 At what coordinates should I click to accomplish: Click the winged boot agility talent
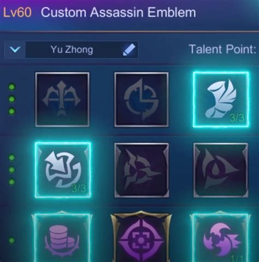(x=221, y=99)
